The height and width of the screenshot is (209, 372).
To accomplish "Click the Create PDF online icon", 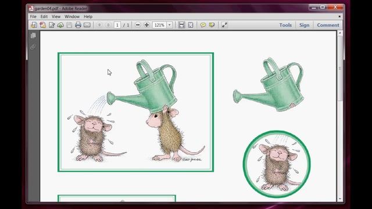I will coord(42,25).
